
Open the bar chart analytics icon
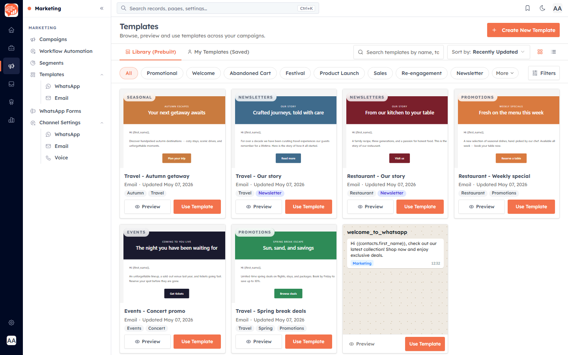[11, 120]
